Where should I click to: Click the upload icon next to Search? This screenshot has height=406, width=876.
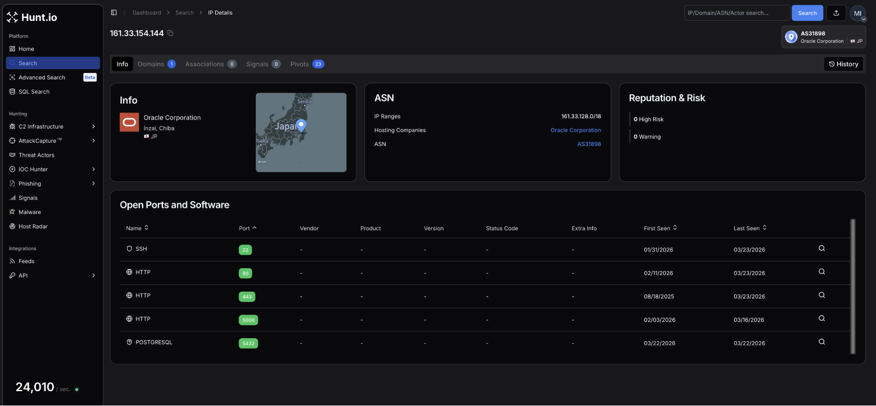(x=836, y=13)
